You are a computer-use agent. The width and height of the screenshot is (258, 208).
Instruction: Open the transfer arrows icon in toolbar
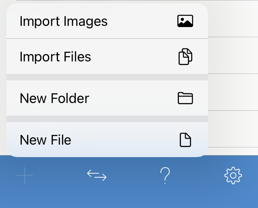97,176
